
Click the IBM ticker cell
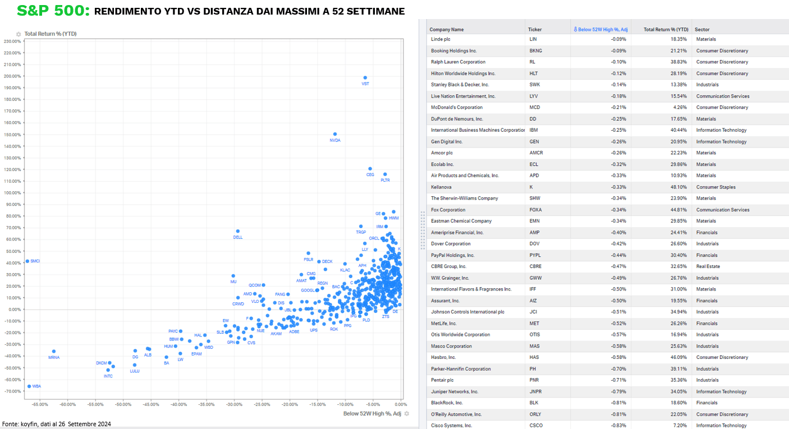533,130
